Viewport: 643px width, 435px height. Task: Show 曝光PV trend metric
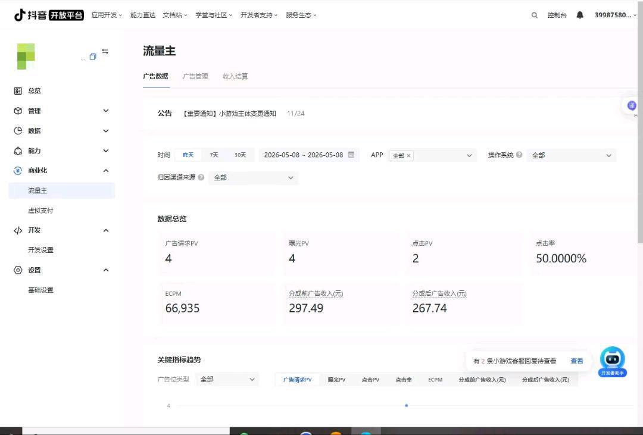336,380
